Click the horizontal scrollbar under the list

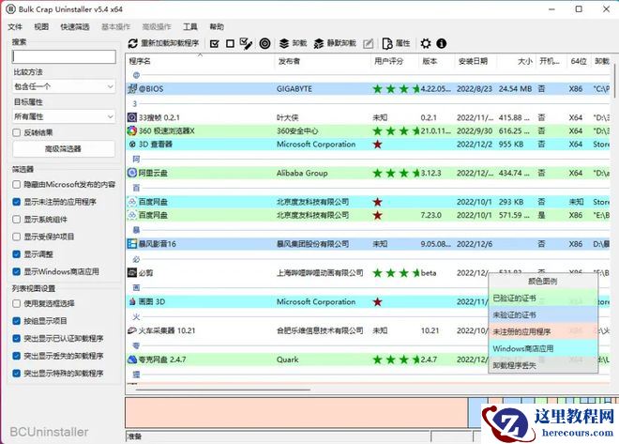[x=223, y=390]
